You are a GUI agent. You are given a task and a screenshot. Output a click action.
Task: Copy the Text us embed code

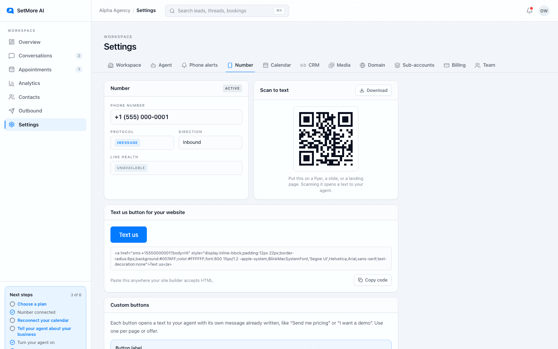point(373,280)
